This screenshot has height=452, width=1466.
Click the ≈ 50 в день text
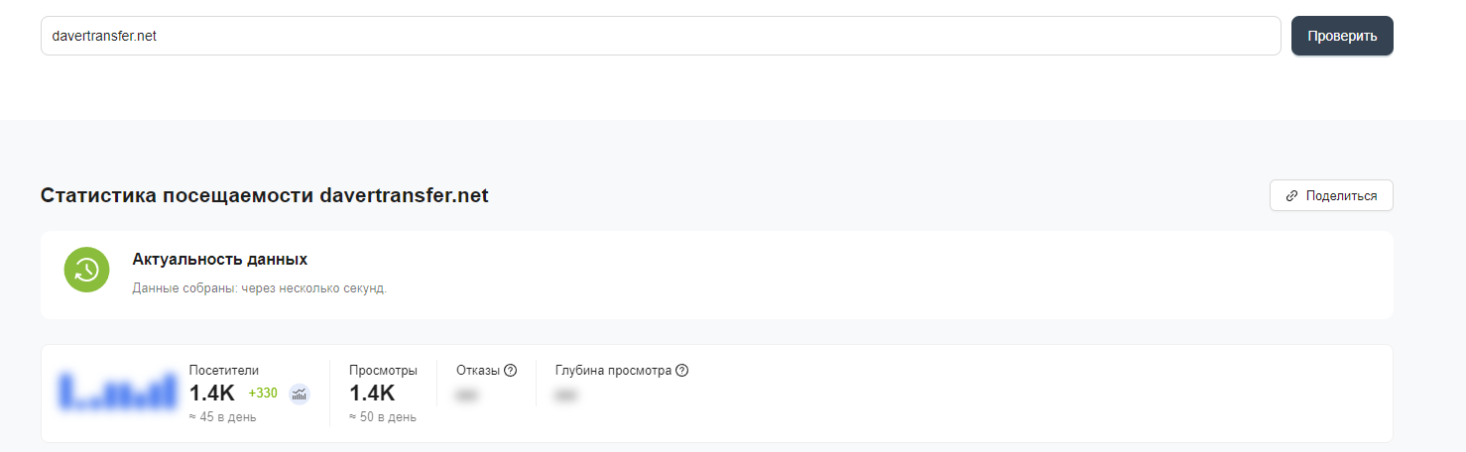(383, 417)
